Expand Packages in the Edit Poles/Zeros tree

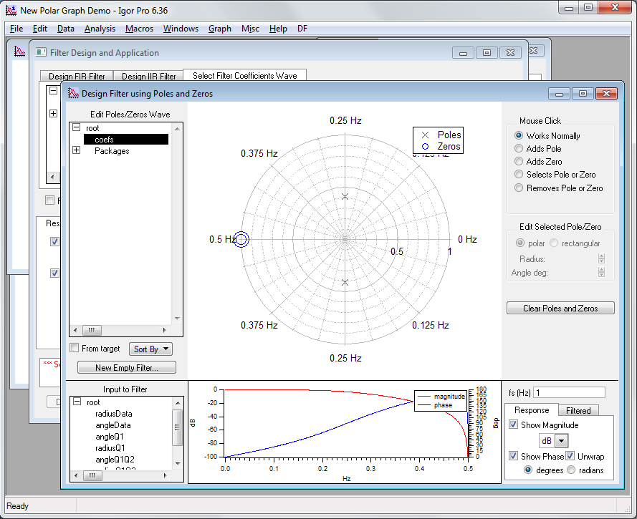point(76,151)
